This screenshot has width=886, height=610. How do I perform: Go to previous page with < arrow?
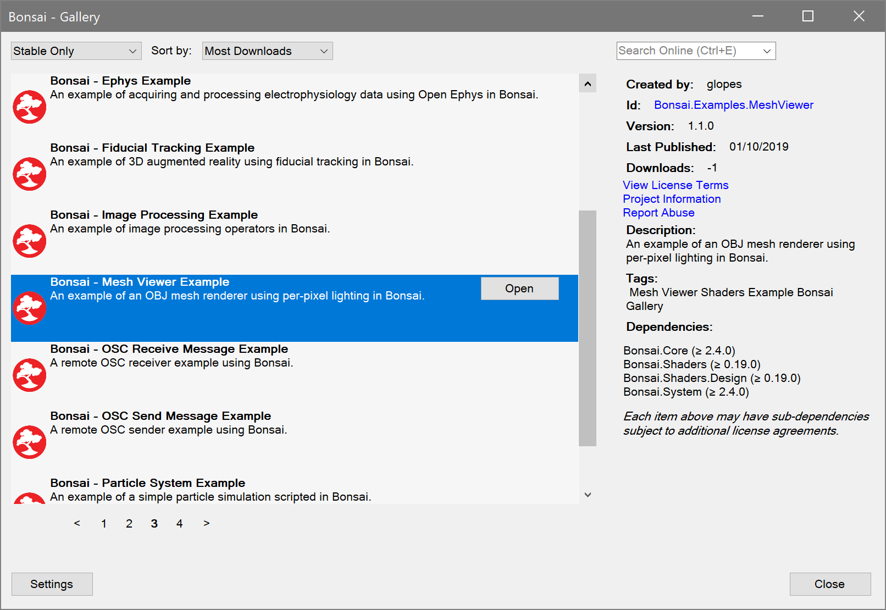[77, 523]
